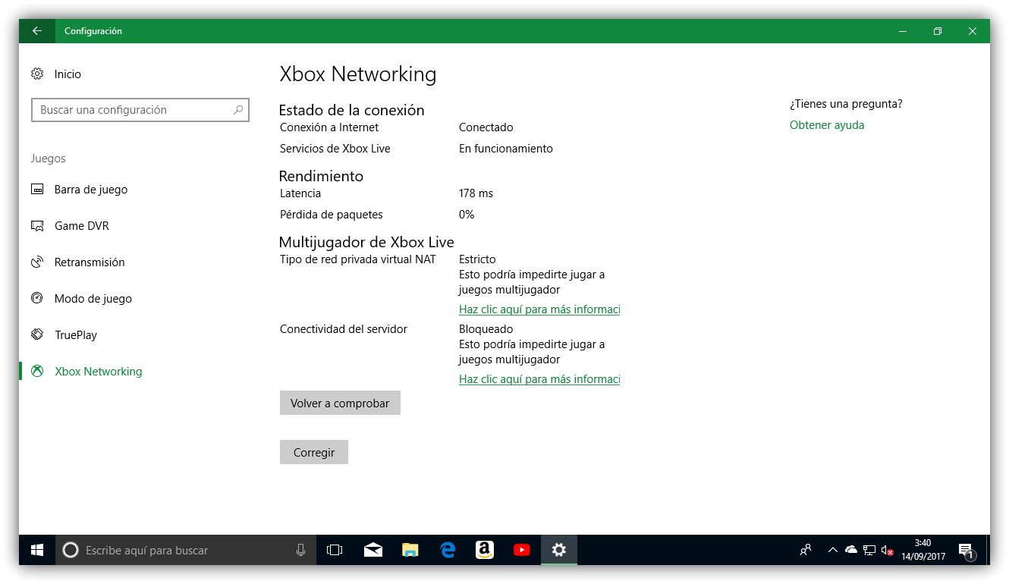1009x584 pixels.
Task: Open the OneDrive tray icon
Action: [851, 550]
